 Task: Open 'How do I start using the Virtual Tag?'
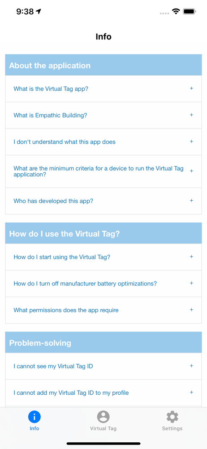click(x=103, y=257)
